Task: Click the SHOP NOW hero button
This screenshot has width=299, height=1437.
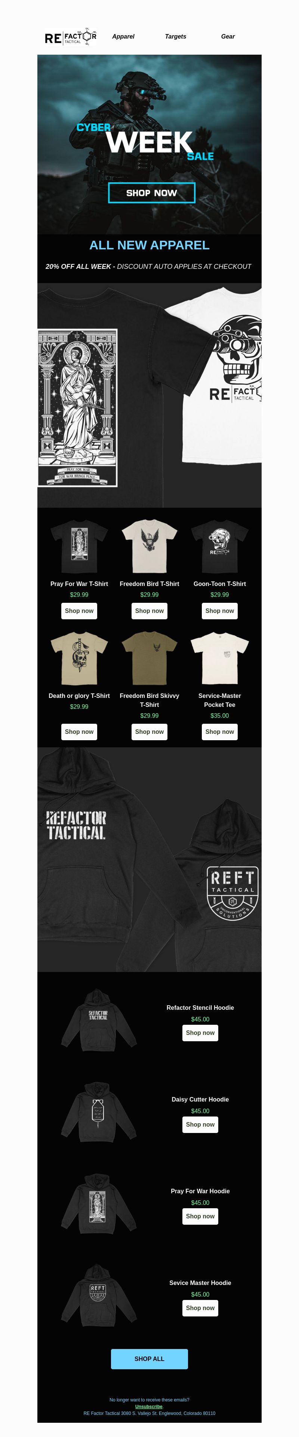Action: [x=151, y=192]
